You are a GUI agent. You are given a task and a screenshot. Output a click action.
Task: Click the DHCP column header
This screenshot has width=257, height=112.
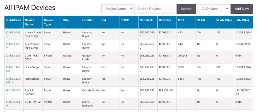(x=124, y=20)
